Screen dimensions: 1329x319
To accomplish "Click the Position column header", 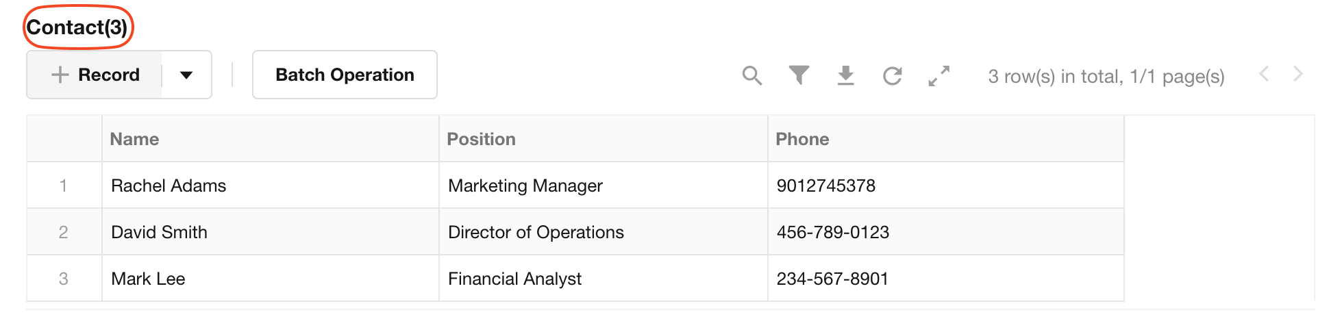I will pyautogui.click(x=481, y=139).
